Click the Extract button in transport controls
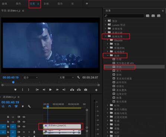Image resolution: width=166 pixels, height=137 pixels. click(x=79, y=90)
